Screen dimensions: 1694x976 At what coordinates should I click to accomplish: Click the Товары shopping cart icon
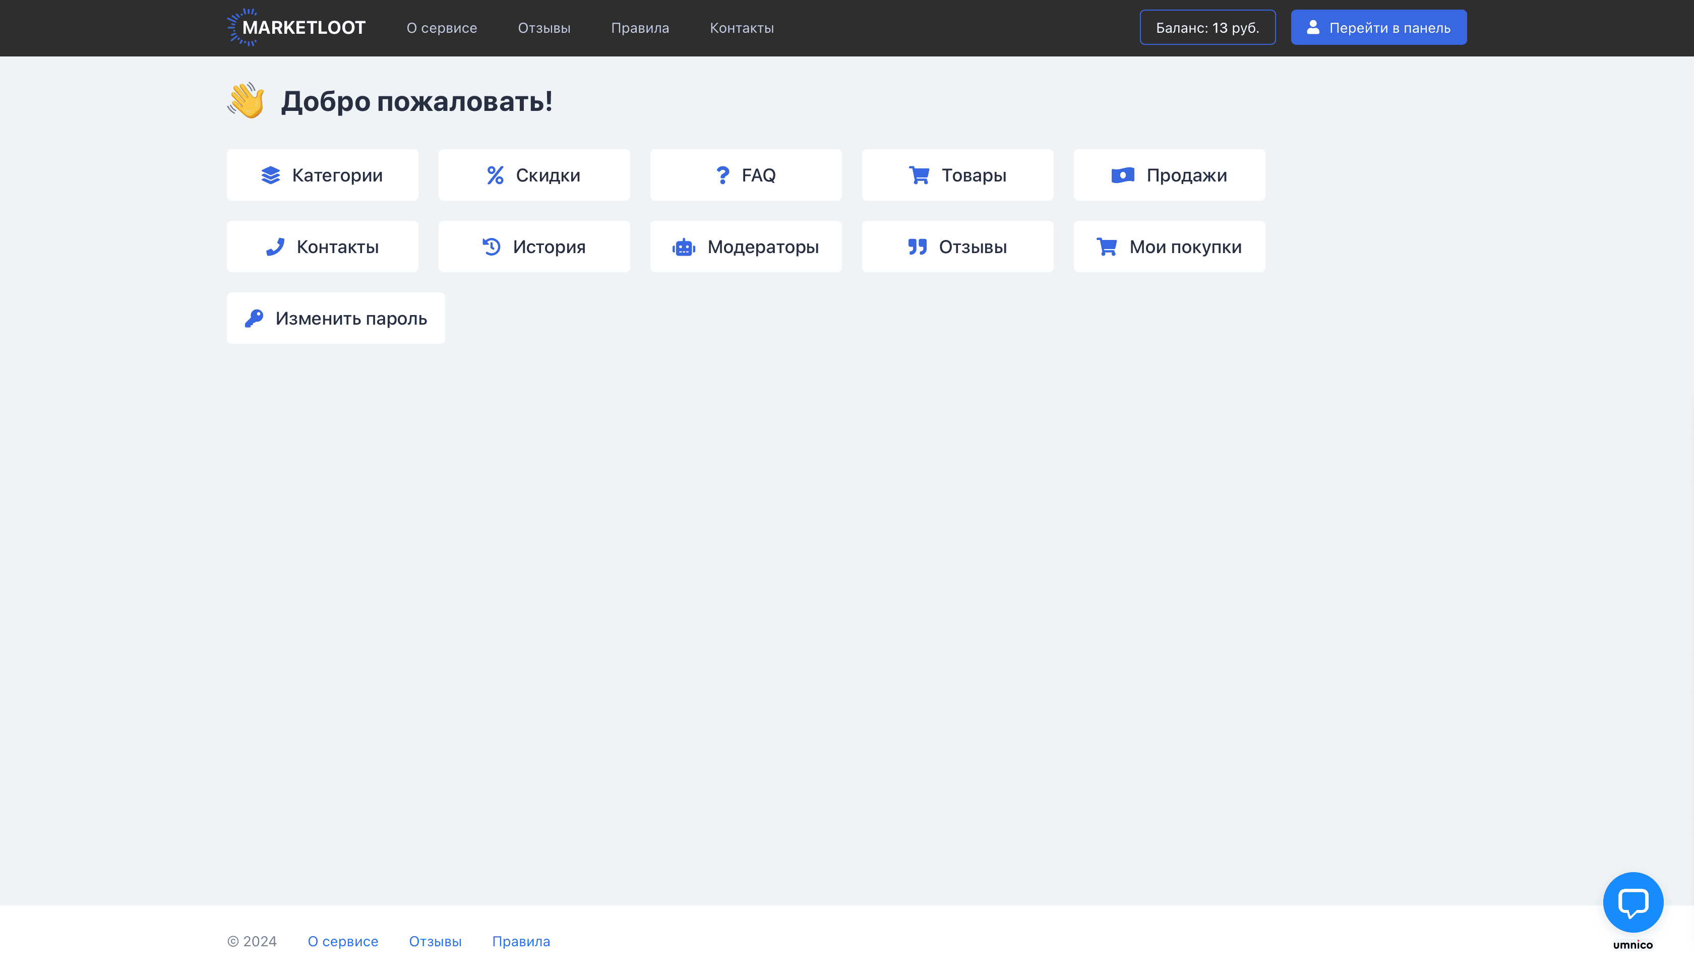(x=919, y=175)
